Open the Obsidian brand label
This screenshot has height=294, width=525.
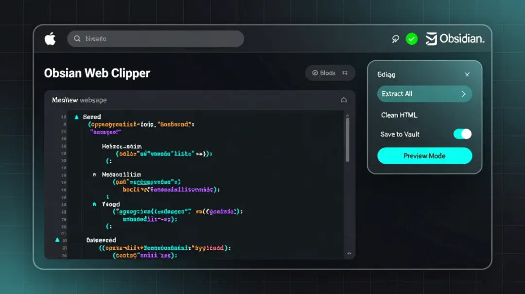(x=462, y=39)
